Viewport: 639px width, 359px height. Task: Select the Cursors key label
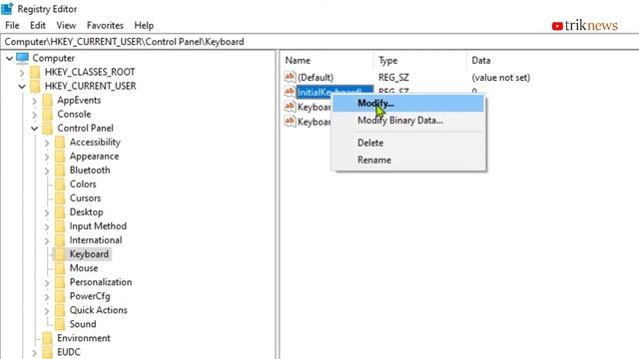point(85,198)
